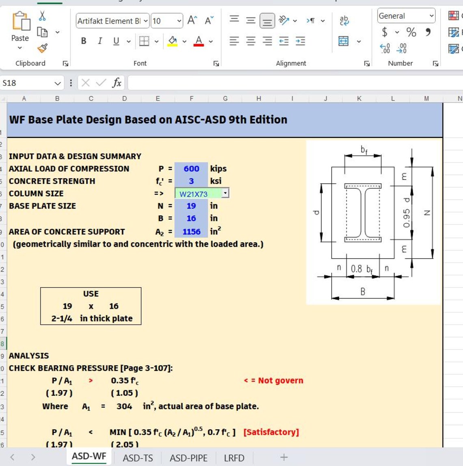The width and height of the screenshot is (463, 466).
Task: Expand font color dropdown arrow
Action: point(211,41)
